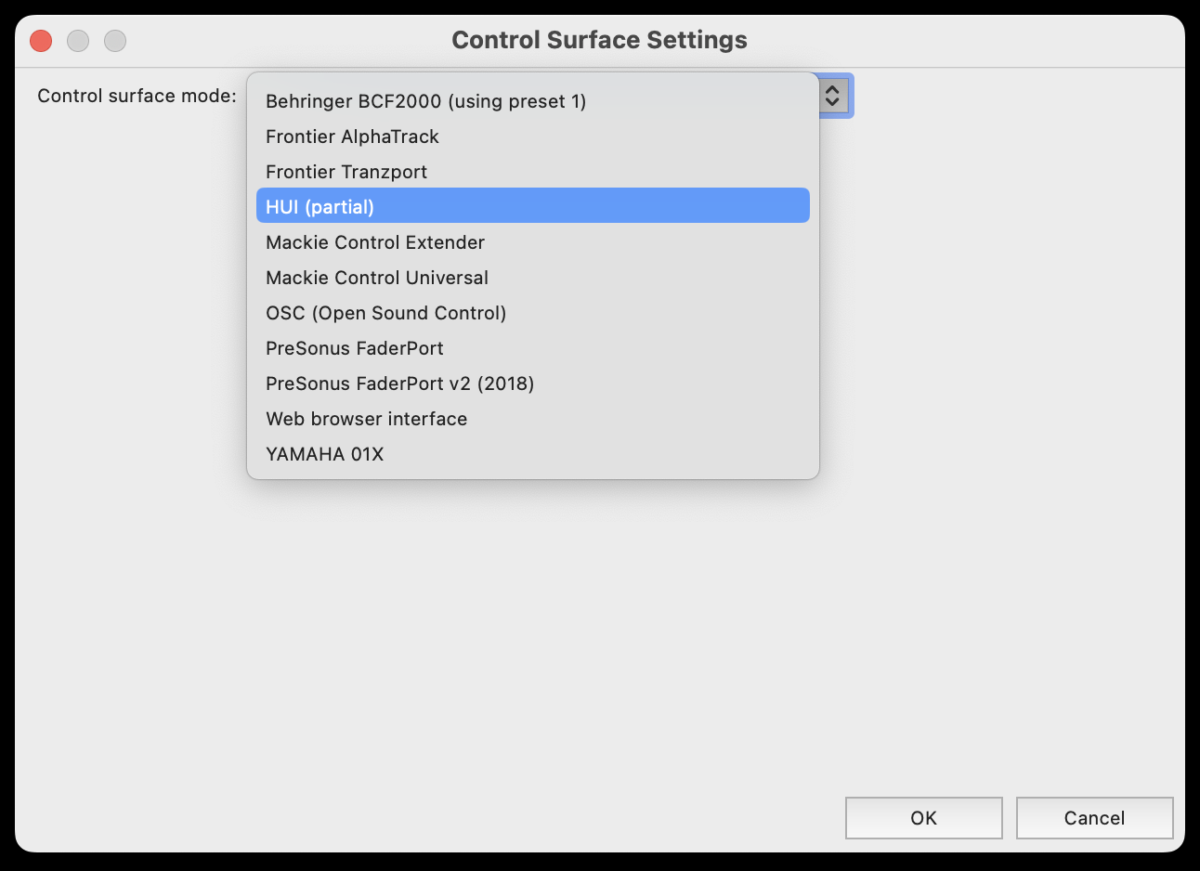The image size is (1200, 871).
Task: Choose YAMAHA 01X from the list
Action: 532,454
